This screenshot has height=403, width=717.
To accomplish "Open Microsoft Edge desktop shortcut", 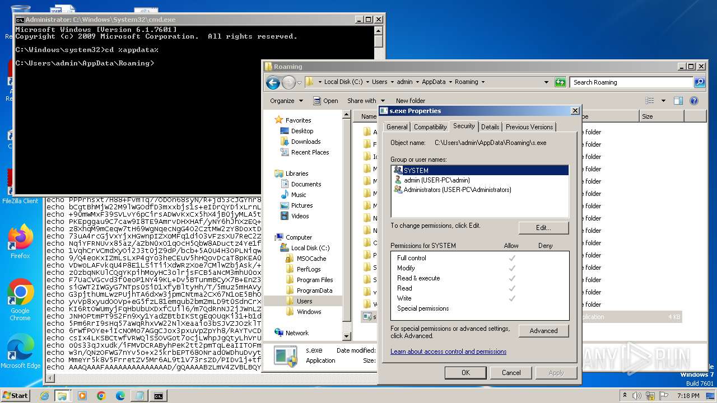I will [x=20, y=352].
